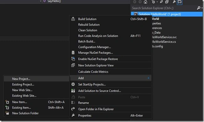Click the Set StartUp Projects gear icon
The image size is (204, 122).
(x=73, y=84)
